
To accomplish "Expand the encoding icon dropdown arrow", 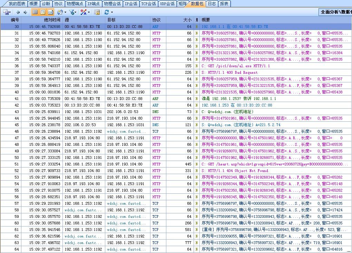I will click(x=89, y=12).
